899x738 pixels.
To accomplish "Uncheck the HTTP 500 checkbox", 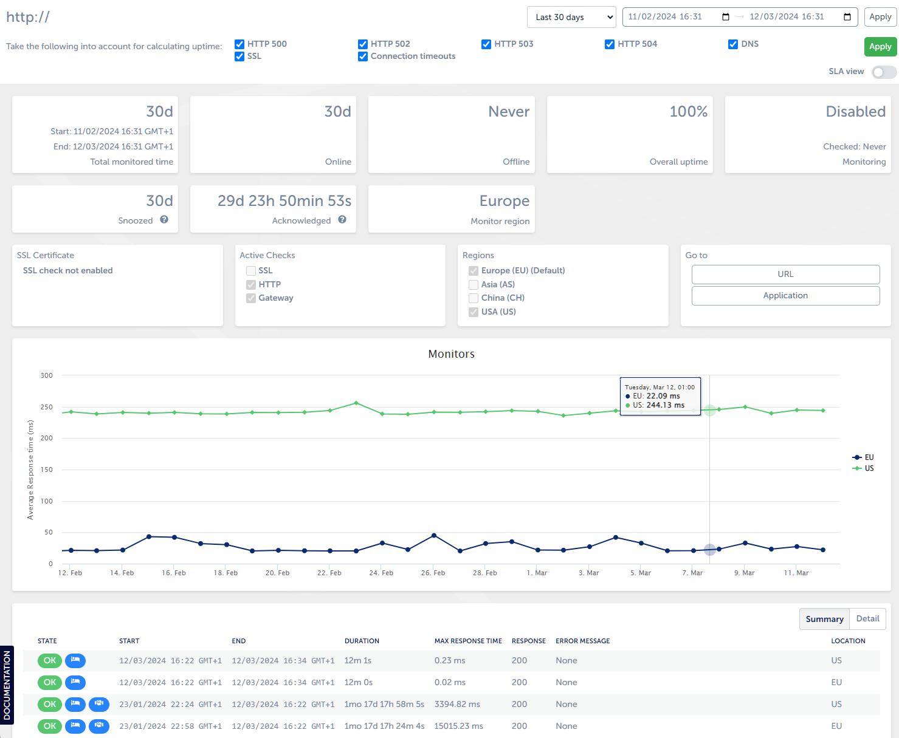I will pos(239,44).
